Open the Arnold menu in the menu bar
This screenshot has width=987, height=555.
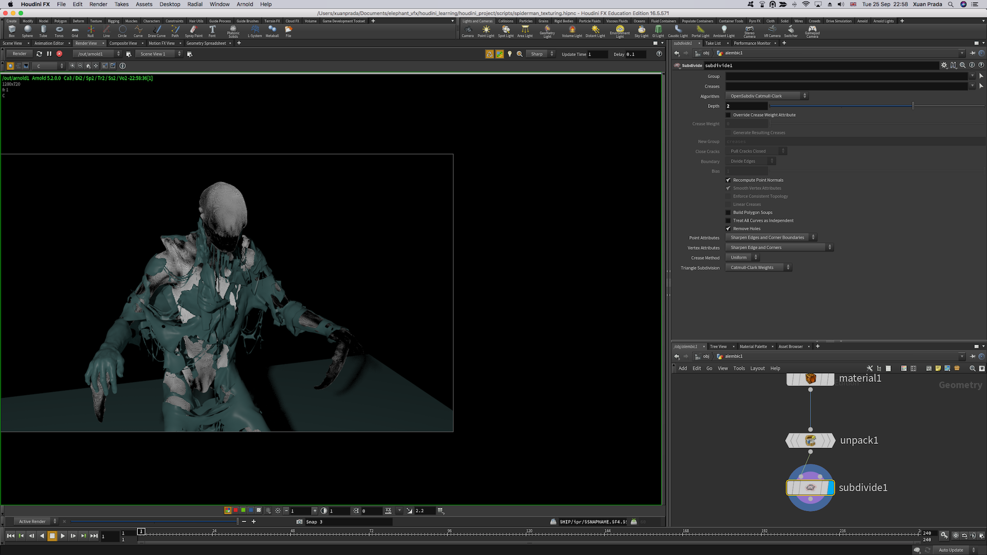(x=245, y=4)
